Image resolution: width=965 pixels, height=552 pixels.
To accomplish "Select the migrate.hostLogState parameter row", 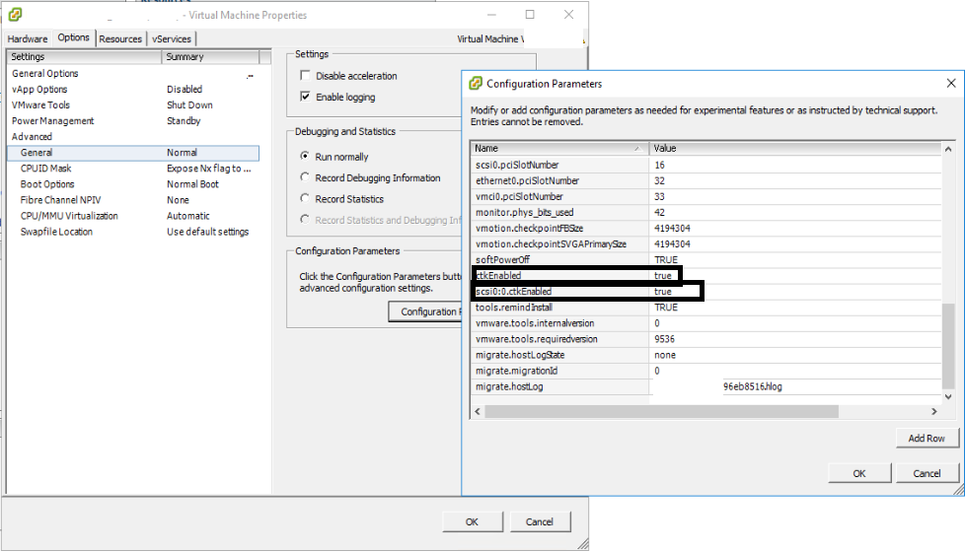I will 705,355.
